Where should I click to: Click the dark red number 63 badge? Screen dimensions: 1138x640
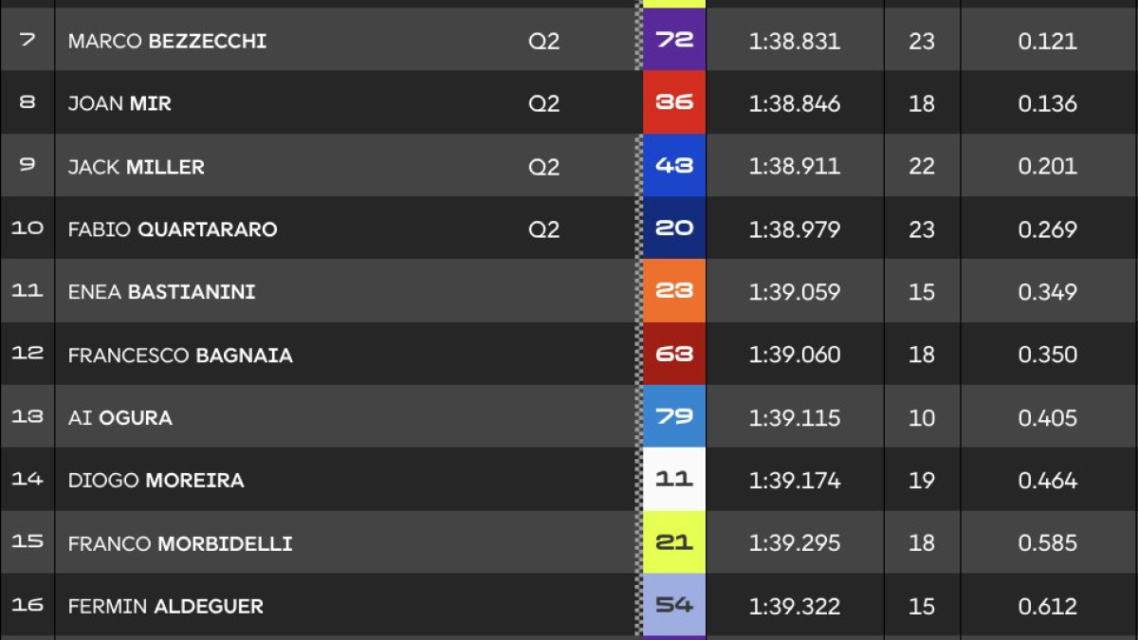coord(674,355)
